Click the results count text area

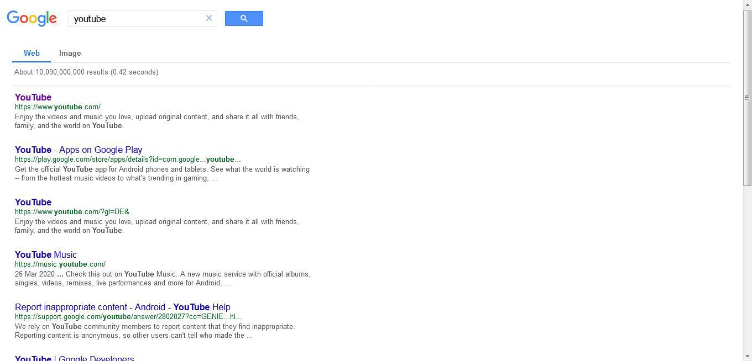pyautogui.click(x=86, y=72)
